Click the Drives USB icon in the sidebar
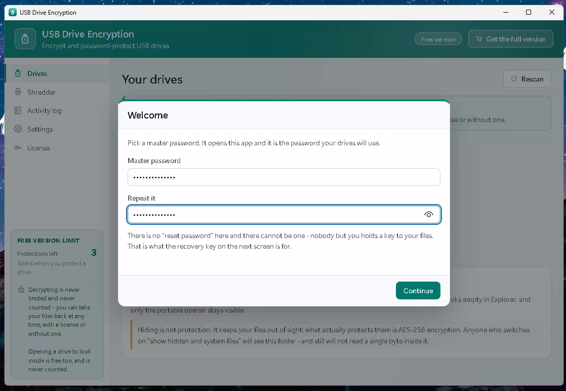Screen dimensions: 566x391 [18, 73]
